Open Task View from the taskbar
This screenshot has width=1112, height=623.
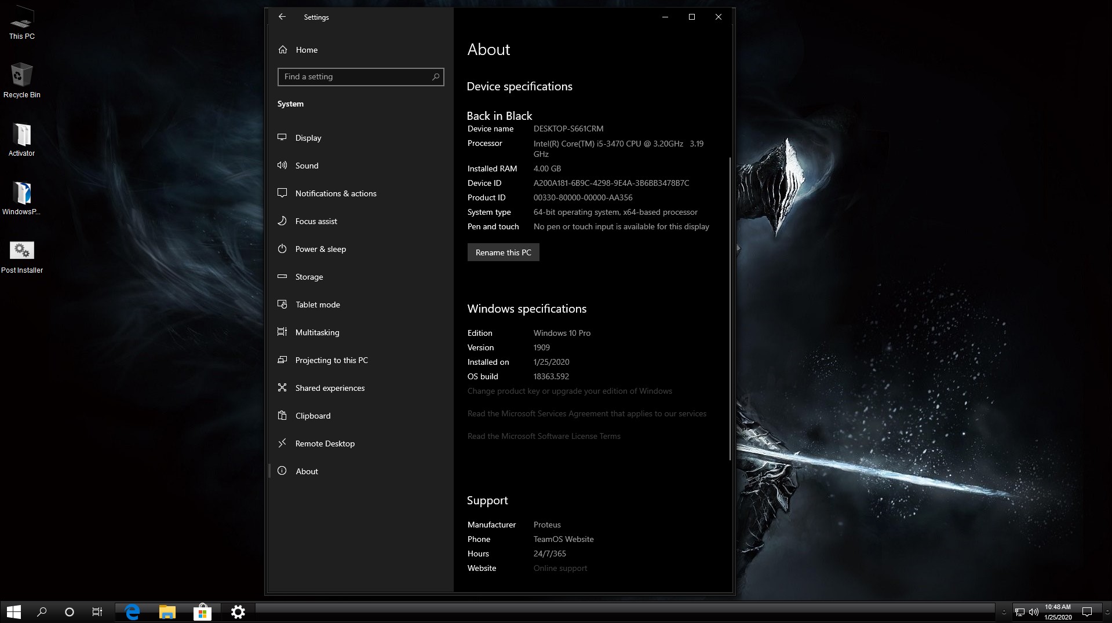[97, 612]
